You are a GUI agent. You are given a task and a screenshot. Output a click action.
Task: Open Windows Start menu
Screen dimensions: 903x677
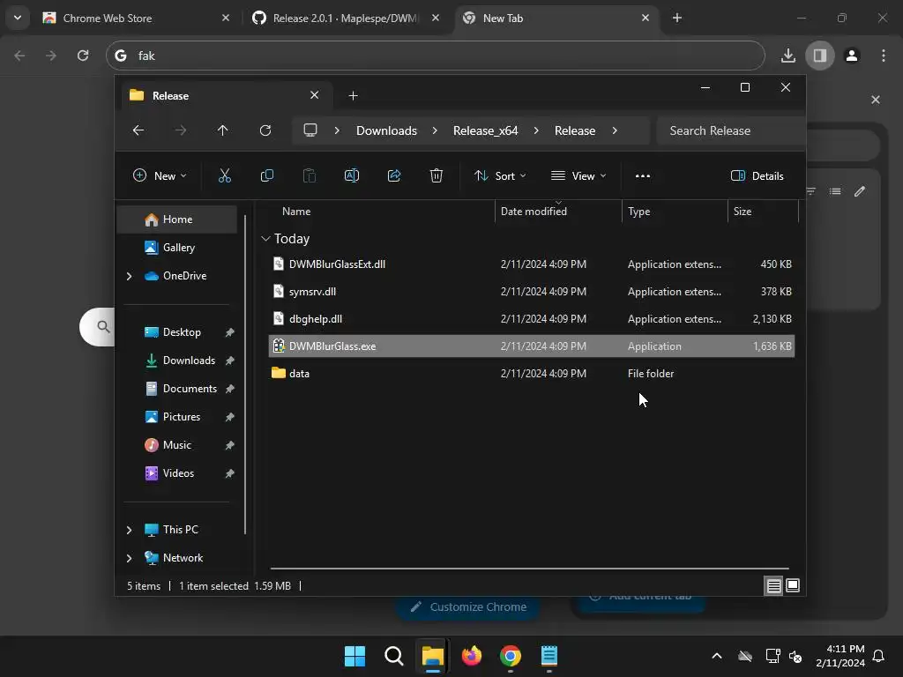354,656
